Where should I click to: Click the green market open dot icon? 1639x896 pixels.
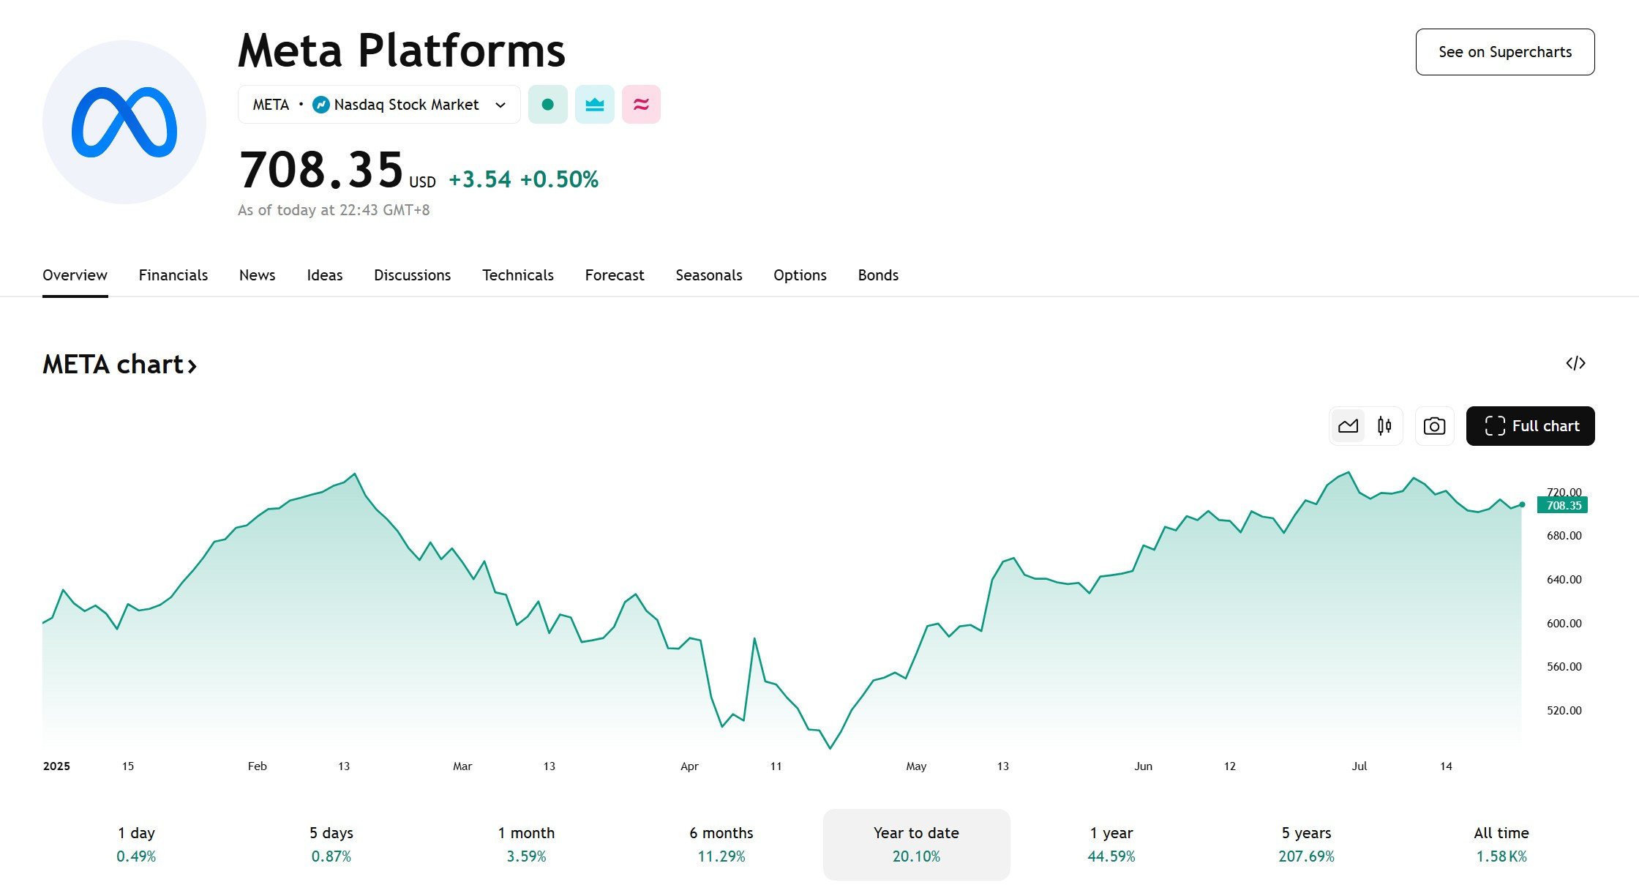(547, 105)
